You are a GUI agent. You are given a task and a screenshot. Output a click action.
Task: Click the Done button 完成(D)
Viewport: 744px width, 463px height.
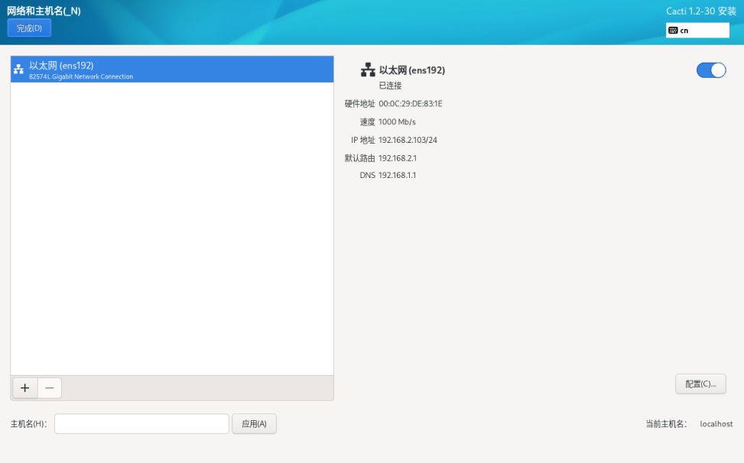tap(29, 28)
